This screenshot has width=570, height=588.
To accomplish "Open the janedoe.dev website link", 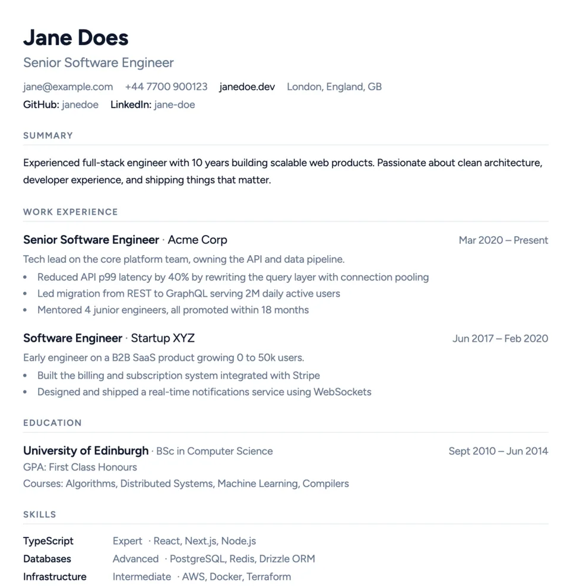I will pos(247,87).
